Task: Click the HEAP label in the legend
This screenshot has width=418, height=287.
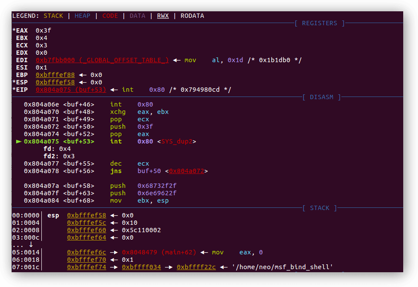Action: (x=83, y=16)
